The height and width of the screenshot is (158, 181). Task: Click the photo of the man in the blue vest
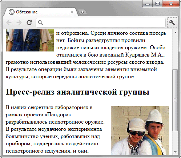pyautogui.click(x=30, y=40)
